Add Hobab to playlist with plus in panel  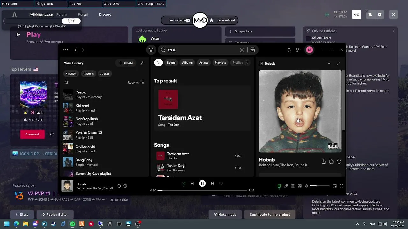(x=339, y=162)
